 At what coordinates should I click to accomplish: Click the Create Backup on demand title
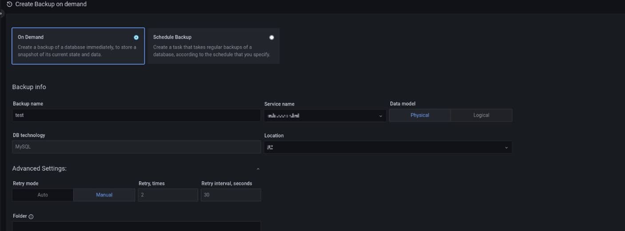coord(51,4)
